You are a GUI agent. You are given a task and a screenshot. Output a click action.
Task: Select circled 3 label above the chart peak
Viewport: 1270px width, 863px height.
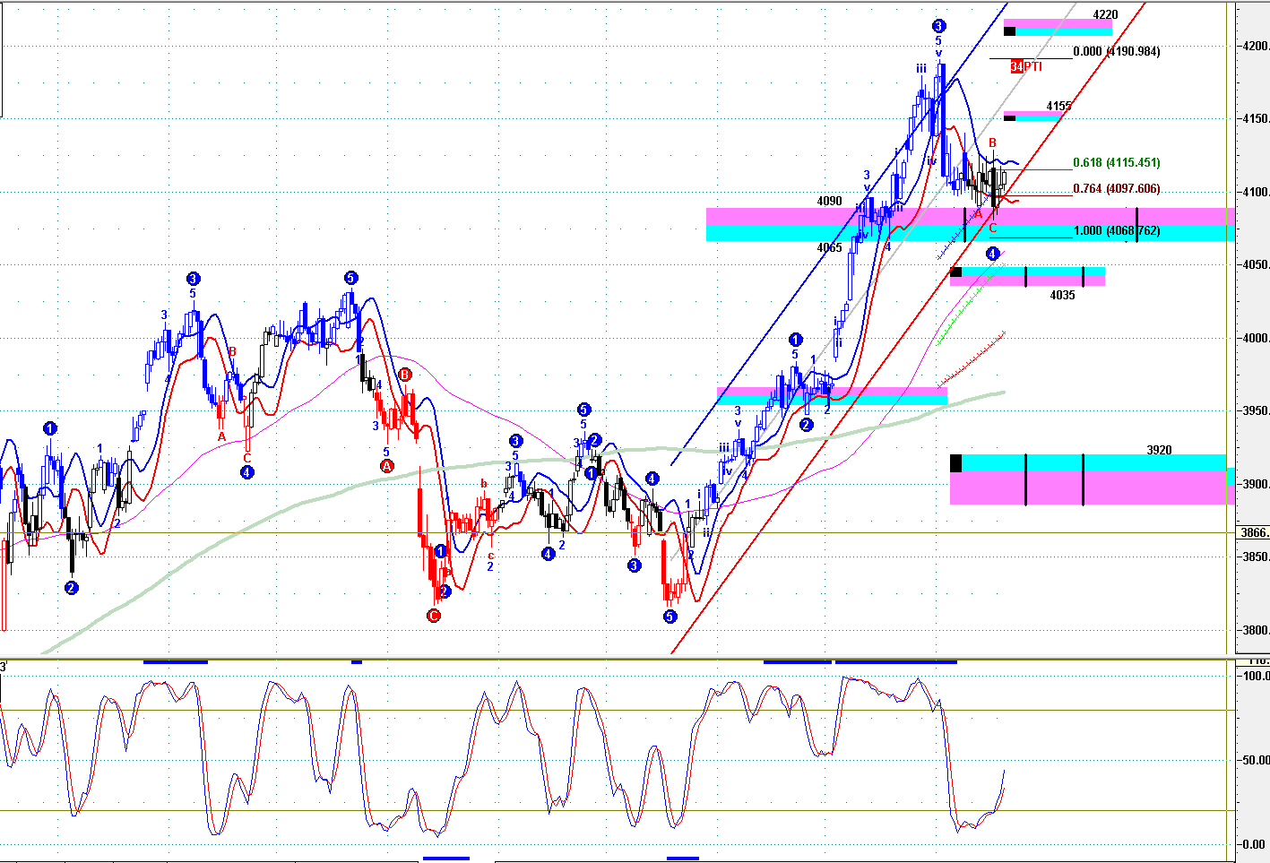pos(938,26)
